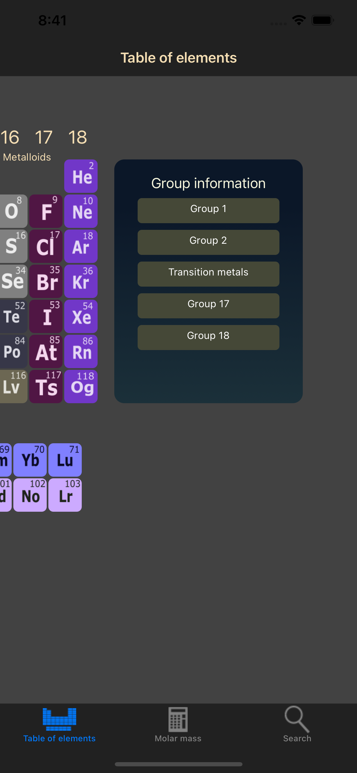Select the Fluorine (F) element tile

[46, 211]
